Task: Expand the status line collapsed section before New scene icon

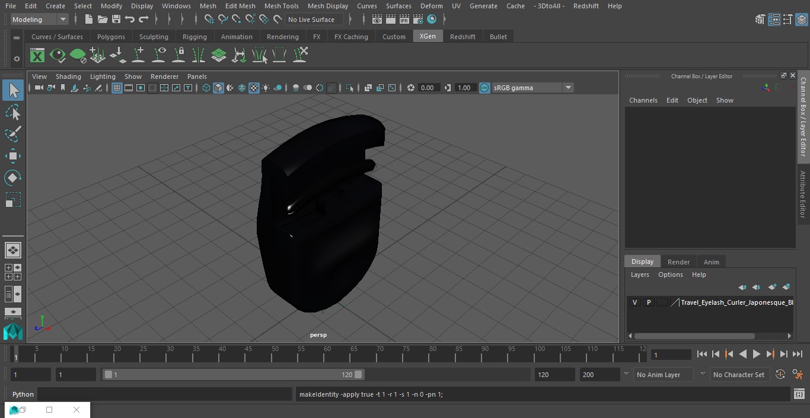Action: point(76,20)
